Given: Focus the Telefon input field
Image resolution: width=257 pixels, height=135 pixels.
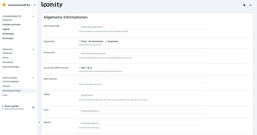Looking at the screenshot, I should pos(143,95).
